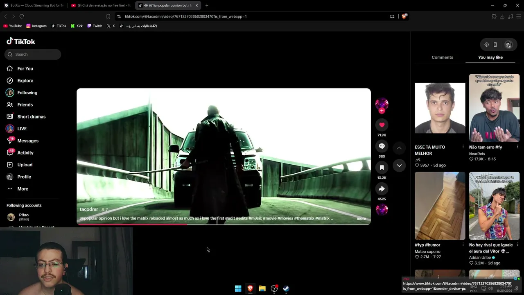Open the spinning music disc icon
524x295 pixels.
(382, 210)
